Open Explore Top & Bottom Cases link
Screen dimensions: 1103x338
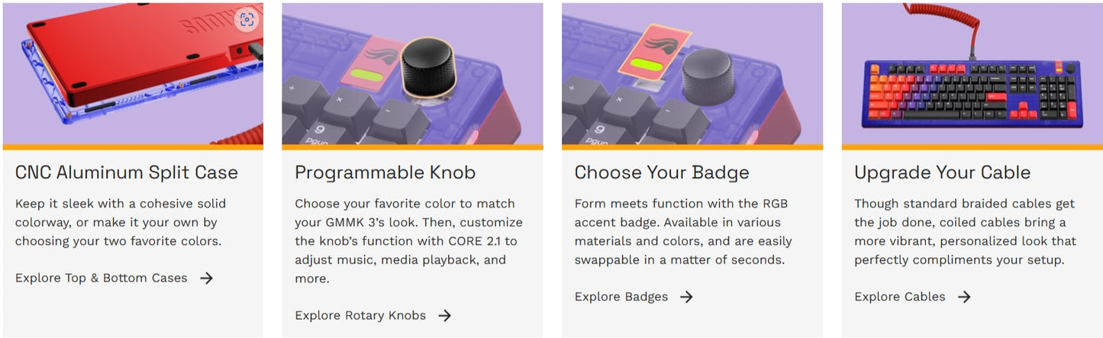pyautogui.click(x=102, y=278)
